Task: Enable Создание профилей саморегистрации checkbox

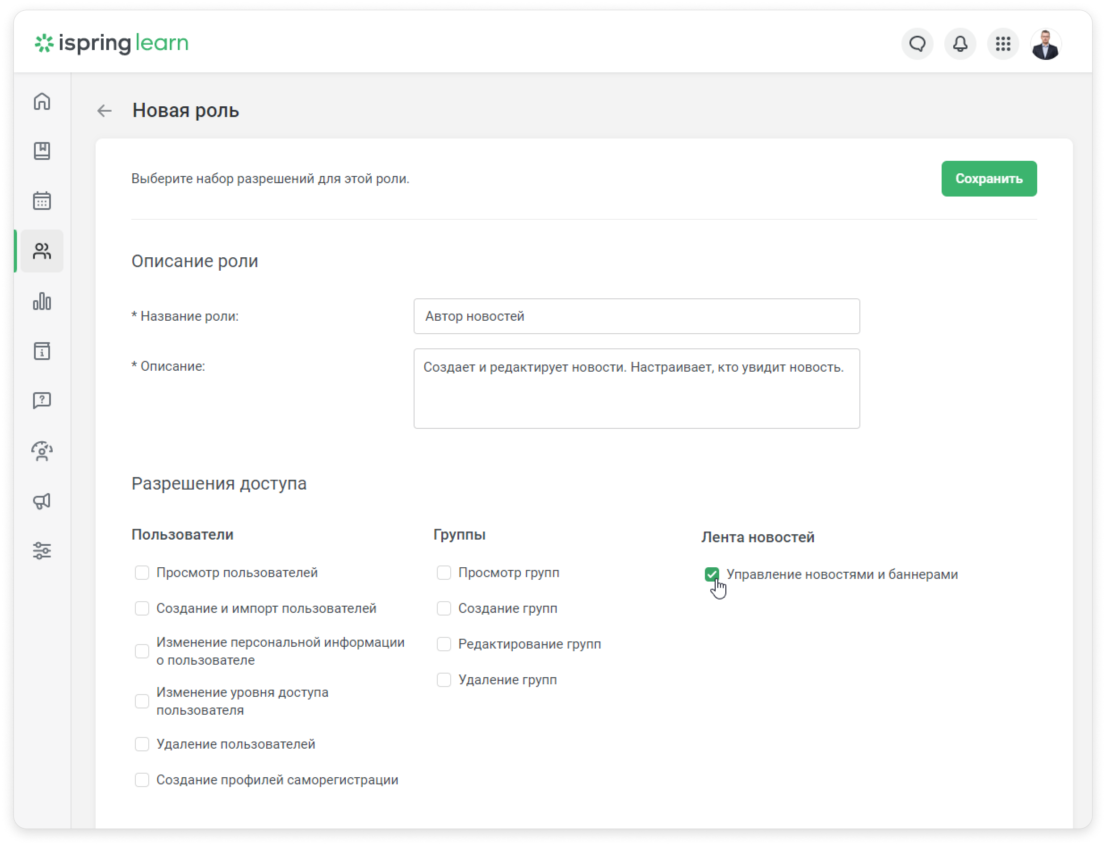Action: 142,779
